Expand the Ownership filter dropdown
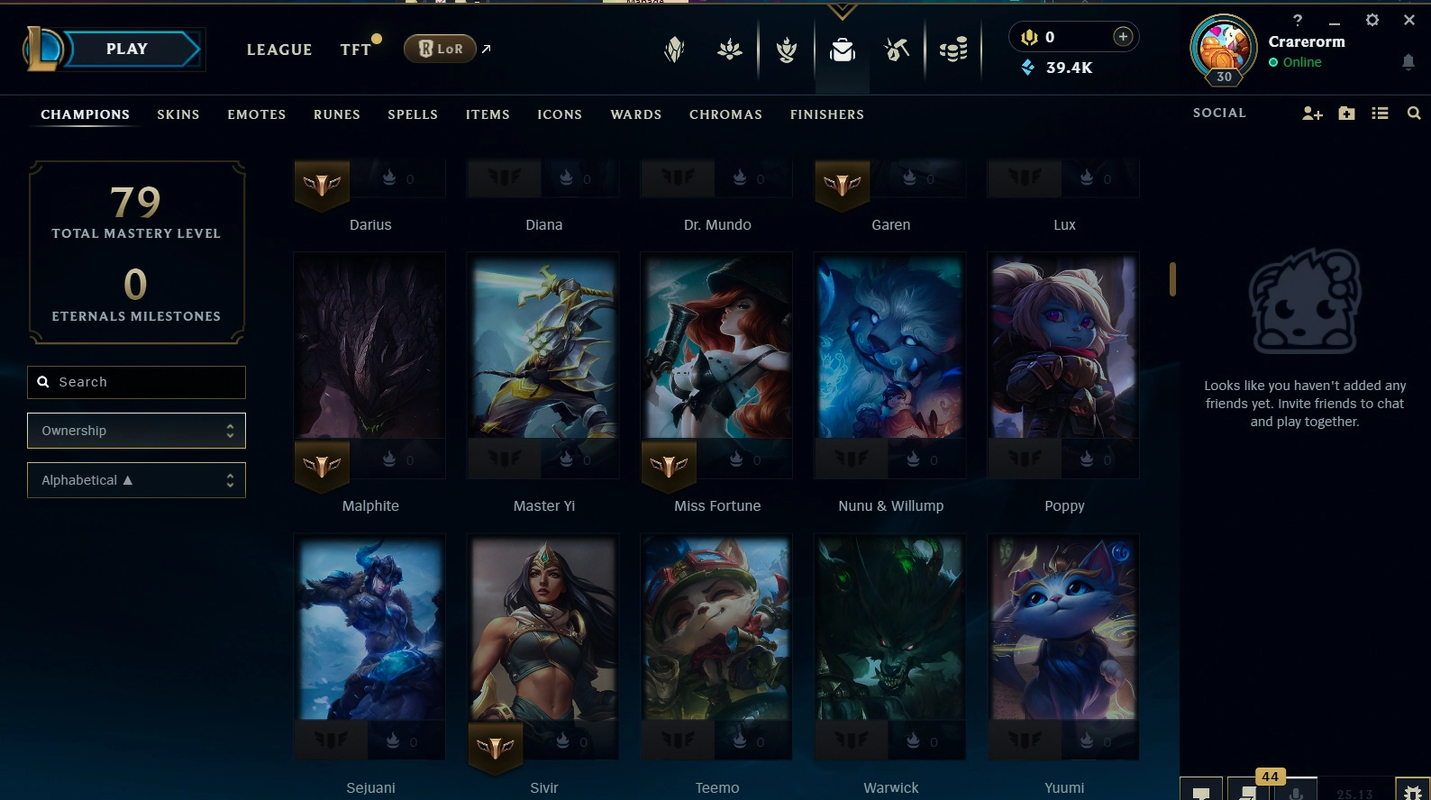The width and height of the screenshot is (1431, 800). (136, 431)
